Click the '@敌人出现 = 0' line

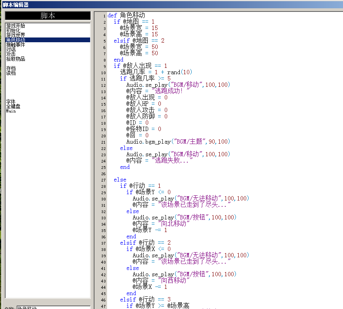click(x=147, y=97)
